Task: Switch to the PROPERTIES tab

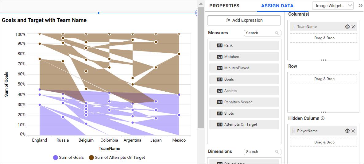Action: (x=224, y=6)
